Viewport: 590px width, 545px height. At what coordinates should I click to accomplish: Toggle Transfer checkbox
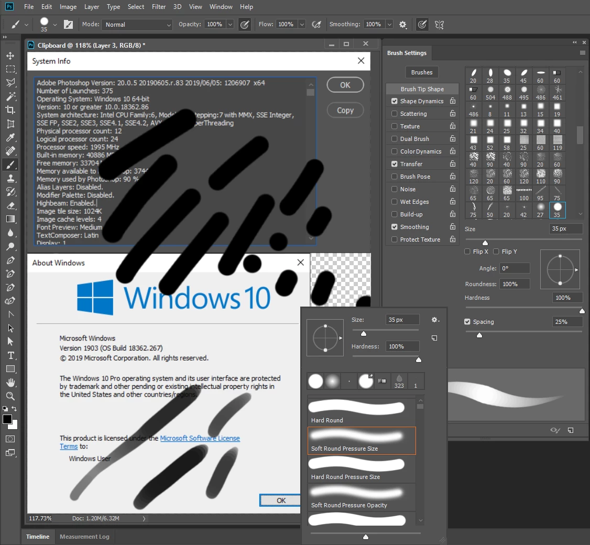(x=395, y=163)
